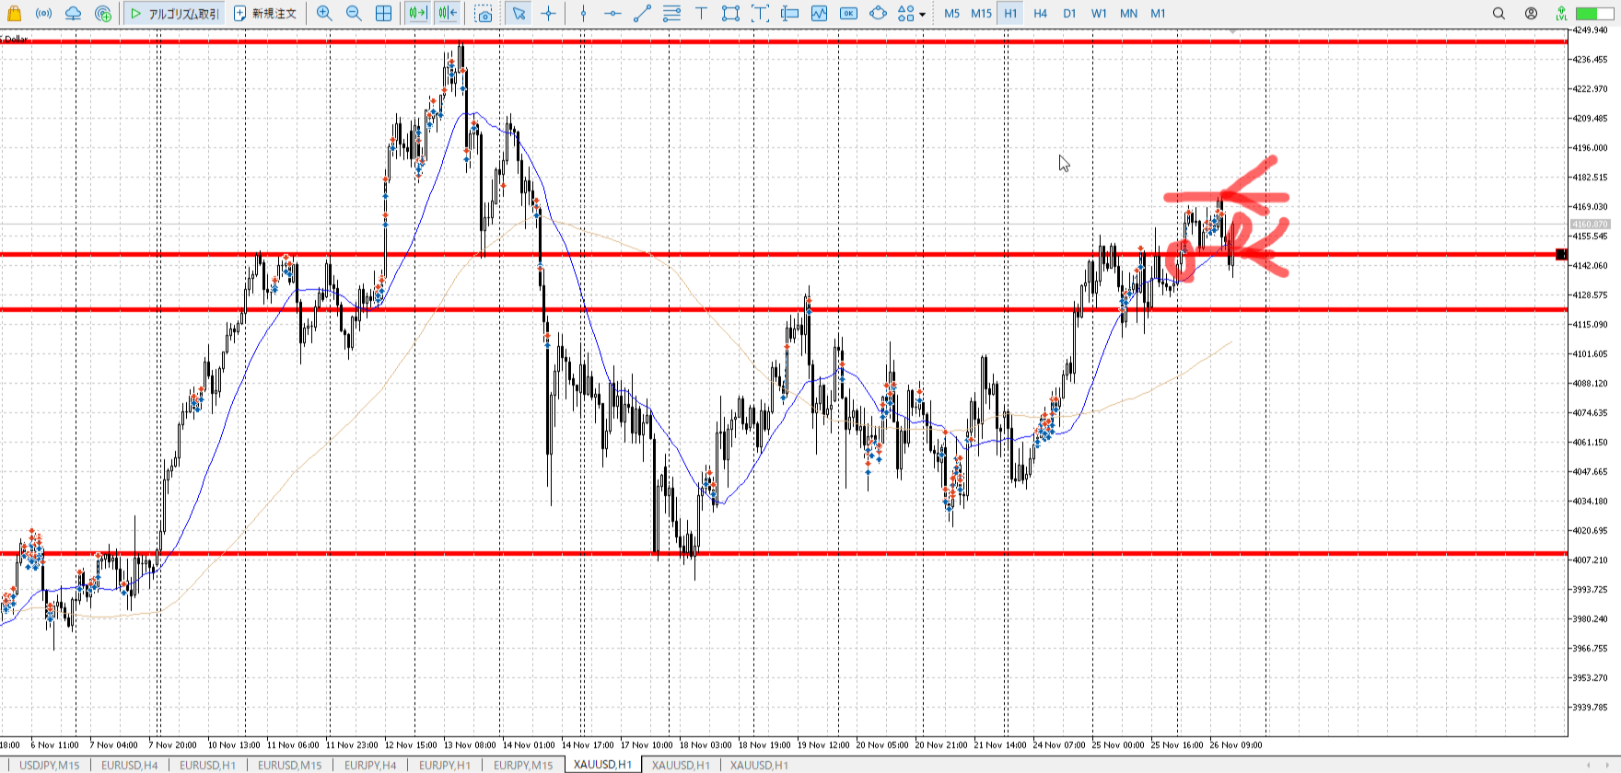Select the trendline drawing tool
The height and width of the screenshot is (773, 1621).
(x=642, y=13)
